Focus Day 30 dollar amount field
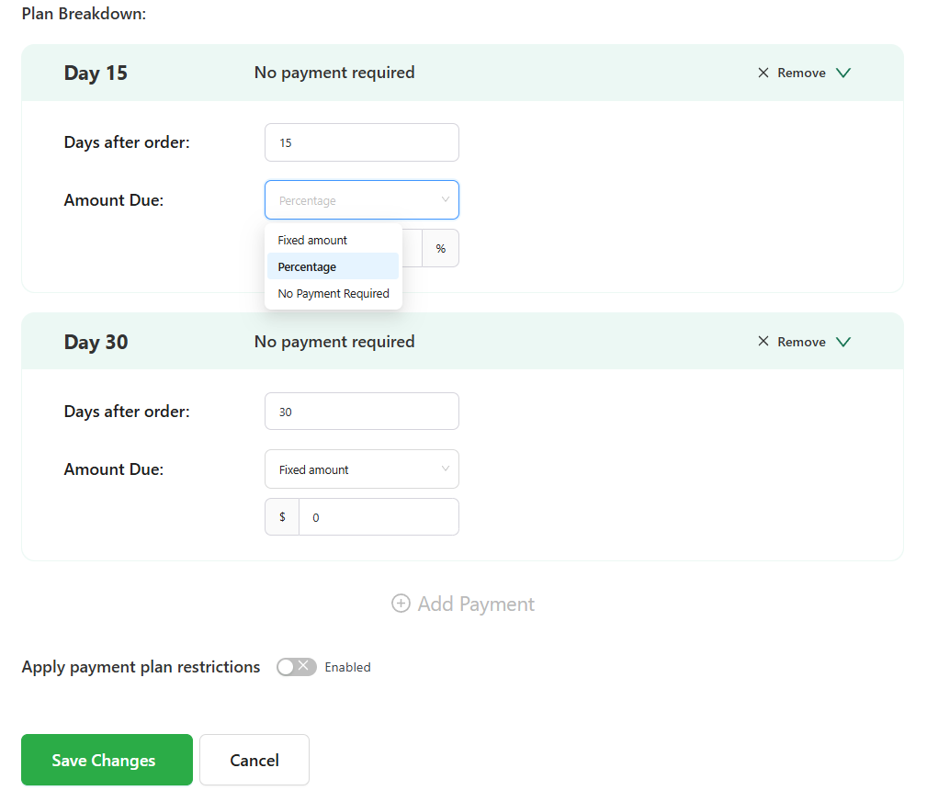Screen dimensions: 927x802 pyautogui.click(x=379, y=517)
